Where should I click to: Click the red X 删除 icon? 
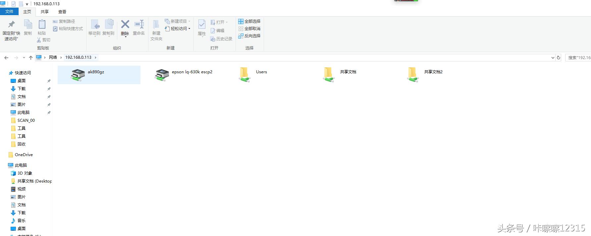click(125, 24)
